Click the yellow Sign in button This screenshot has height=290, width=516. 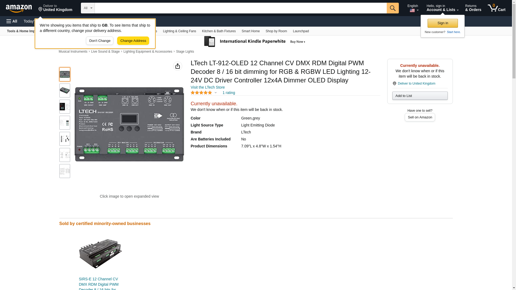442,23
